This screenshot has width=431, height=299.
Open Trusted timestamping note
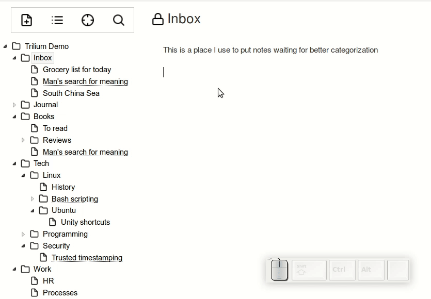pos(87,258)
